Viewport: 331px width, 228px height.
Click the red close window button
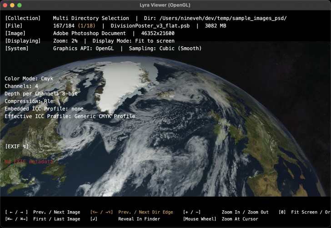coord(5,5)
